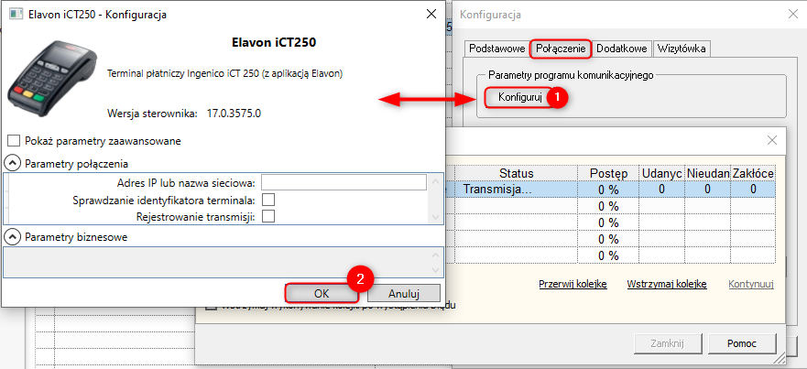The height and width of the screenshot is (369, 807).
Task: Open the Połączenie tab in Konfiguracja
Action: [x=561, y=49]
